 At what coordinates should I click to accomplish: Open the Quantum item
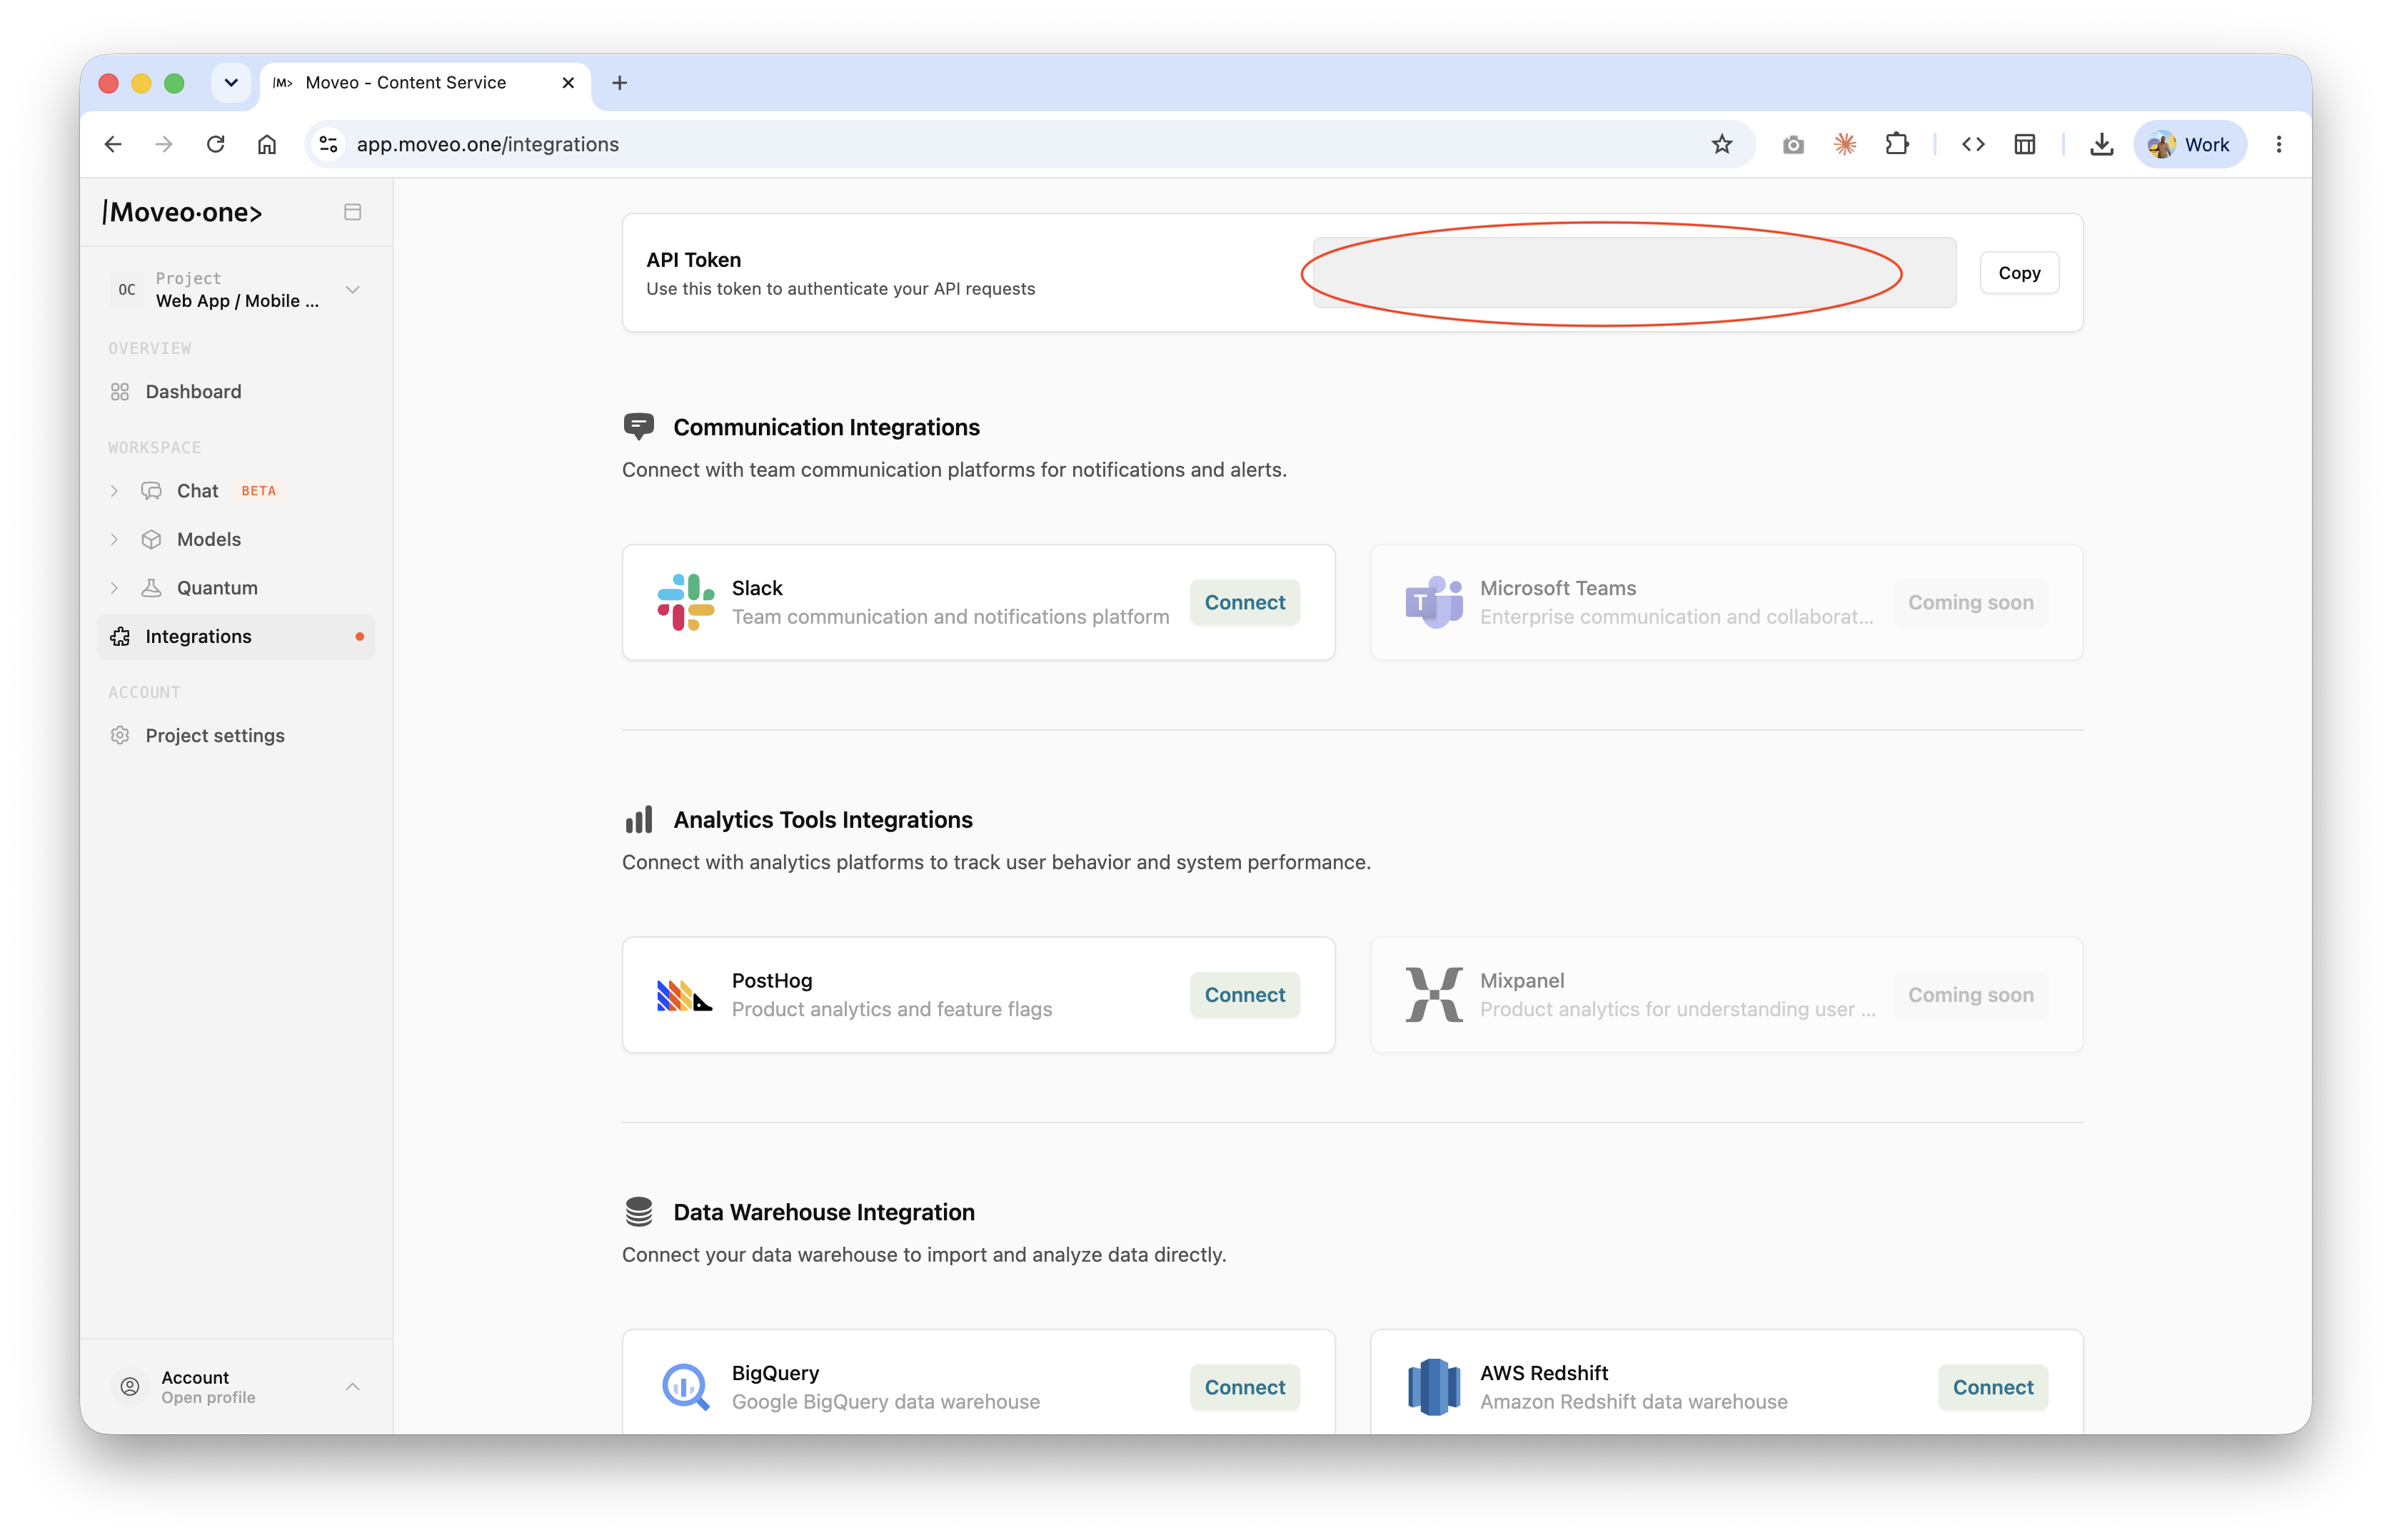pos(217,588)
